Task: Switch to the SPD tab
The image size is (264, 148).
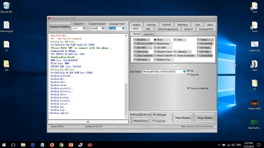Action: coord(148,29)
